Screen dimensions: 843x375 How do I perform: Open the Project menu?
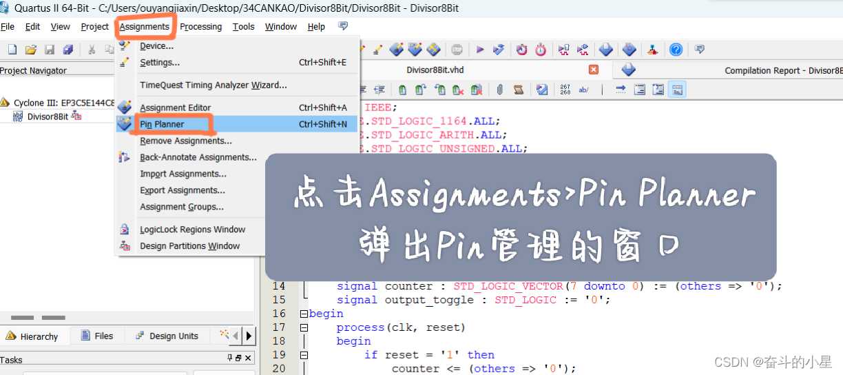pyautogui.click(x=94, y=27)
